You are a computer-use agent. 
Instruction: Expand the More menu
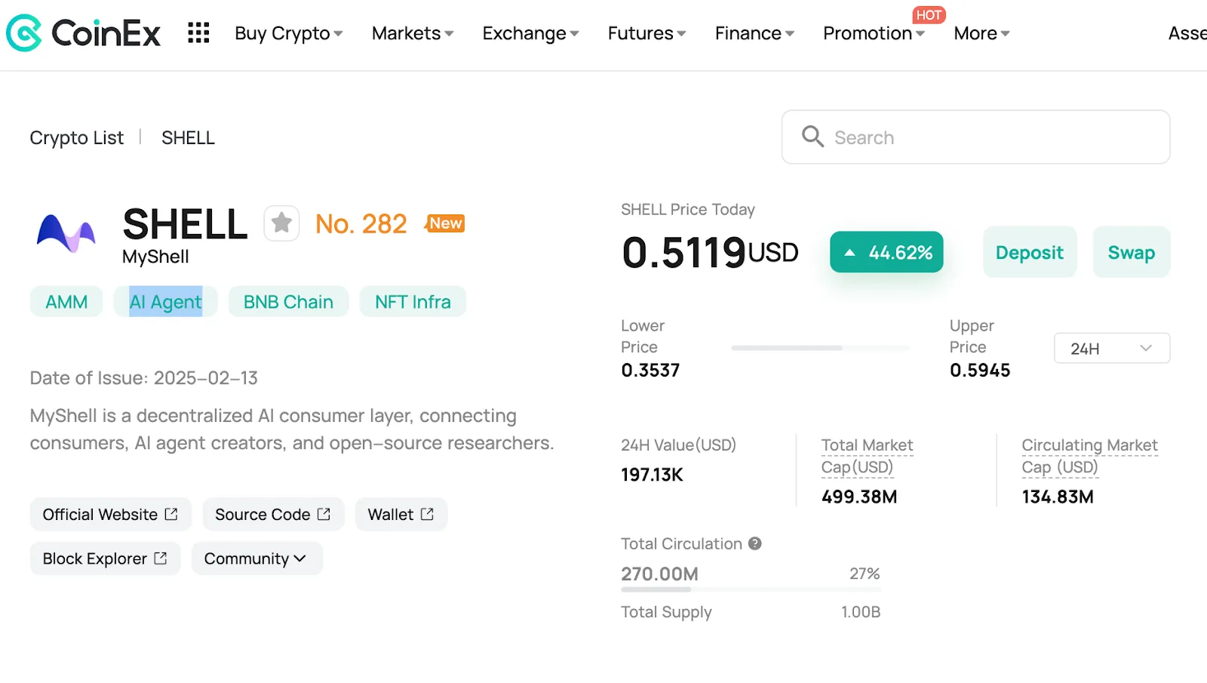click(x=981, y=33)
